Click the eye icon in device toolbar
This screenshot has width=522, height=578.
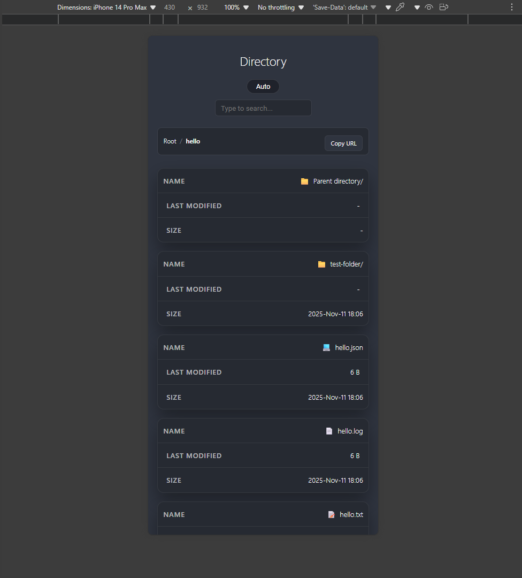(x=428, y=7)
